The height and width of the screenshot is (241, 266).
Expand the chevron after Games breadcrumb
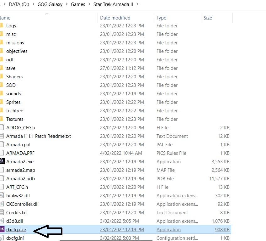coord(89,4)
